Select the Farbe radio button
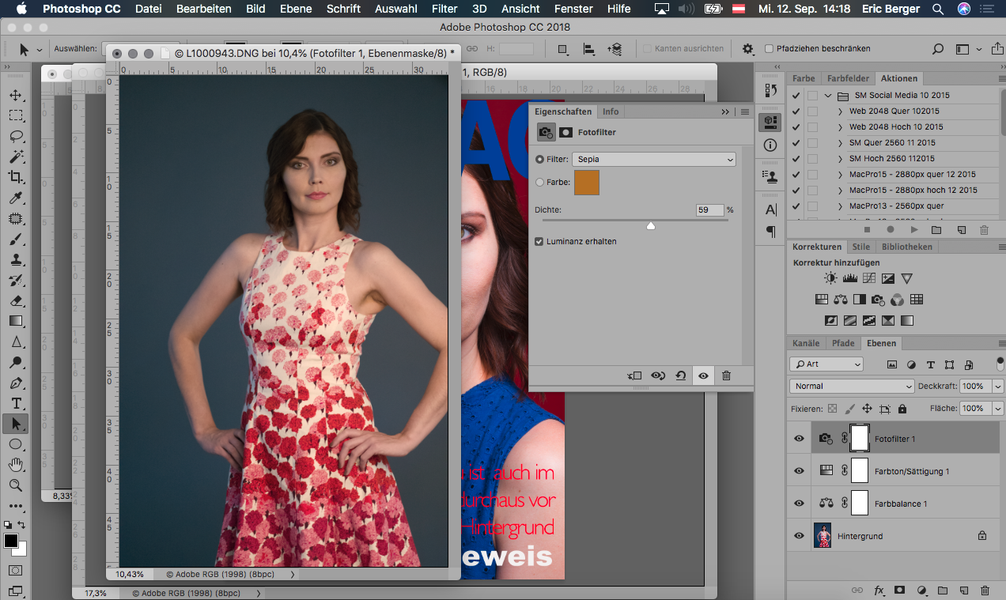Screen dimensions: 1006x600 540,183
